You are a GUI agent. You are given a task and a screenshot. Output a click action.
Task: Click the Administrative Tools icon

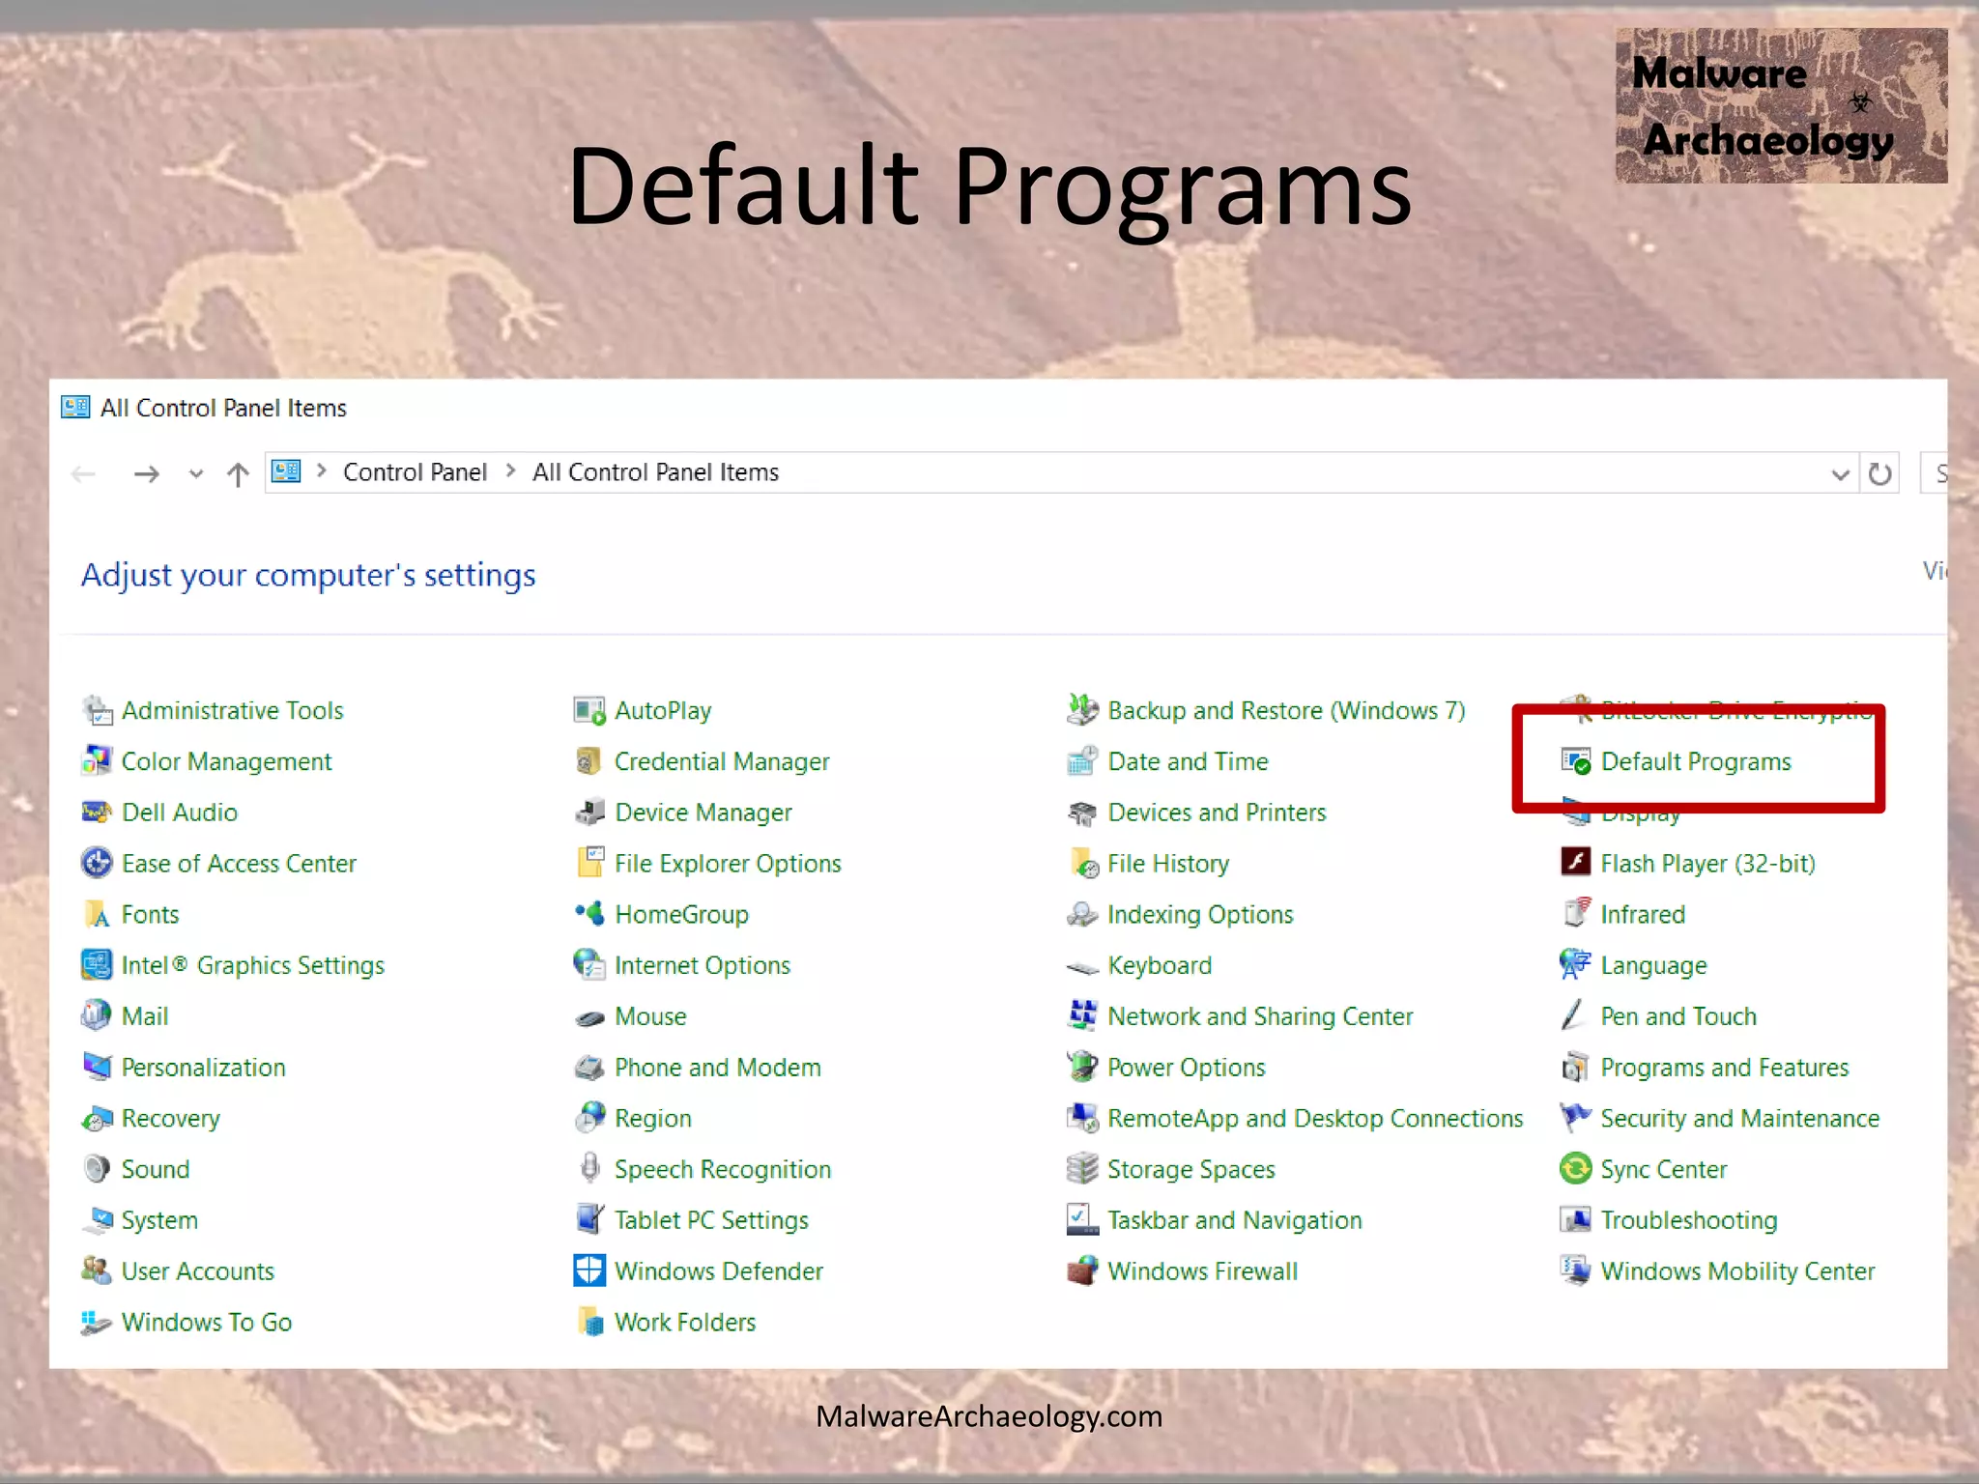tap(97, 710)
